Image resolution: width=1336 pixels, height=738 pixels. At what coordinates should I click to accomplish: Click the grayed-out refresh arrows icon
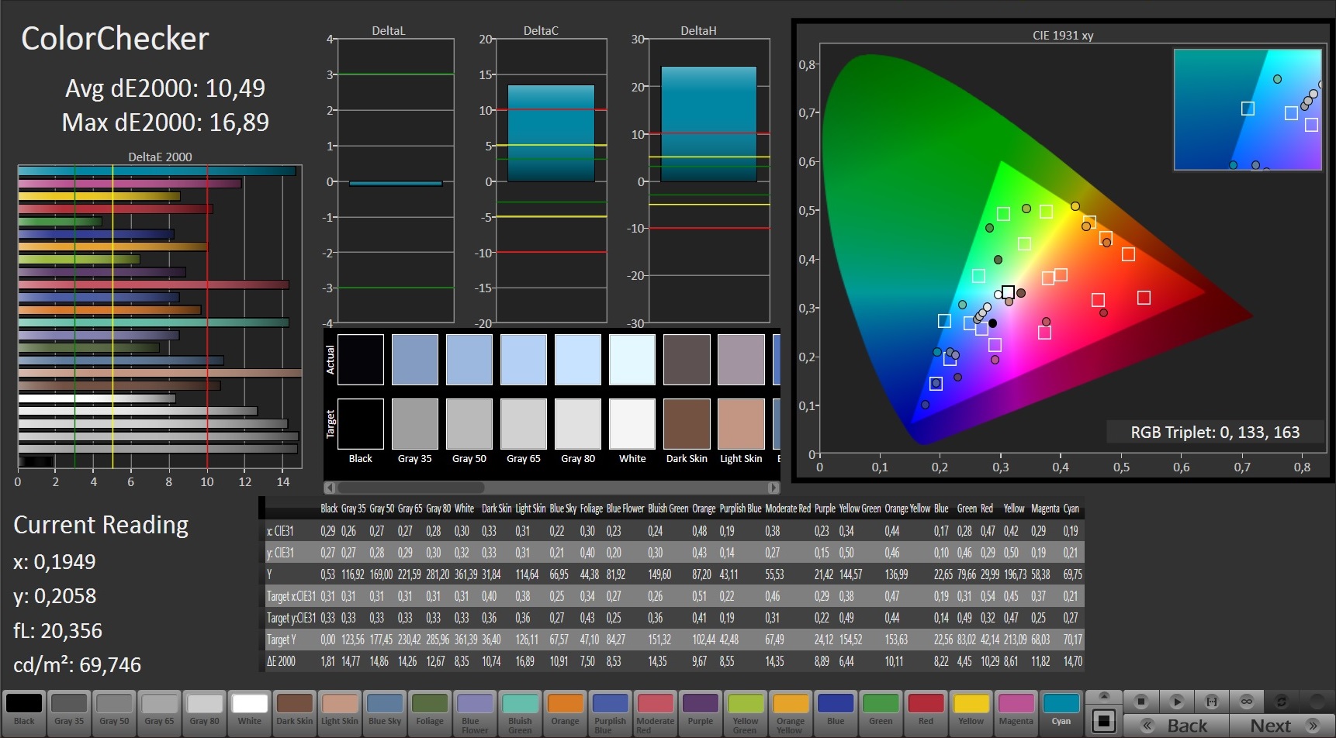coord(1281,702)
